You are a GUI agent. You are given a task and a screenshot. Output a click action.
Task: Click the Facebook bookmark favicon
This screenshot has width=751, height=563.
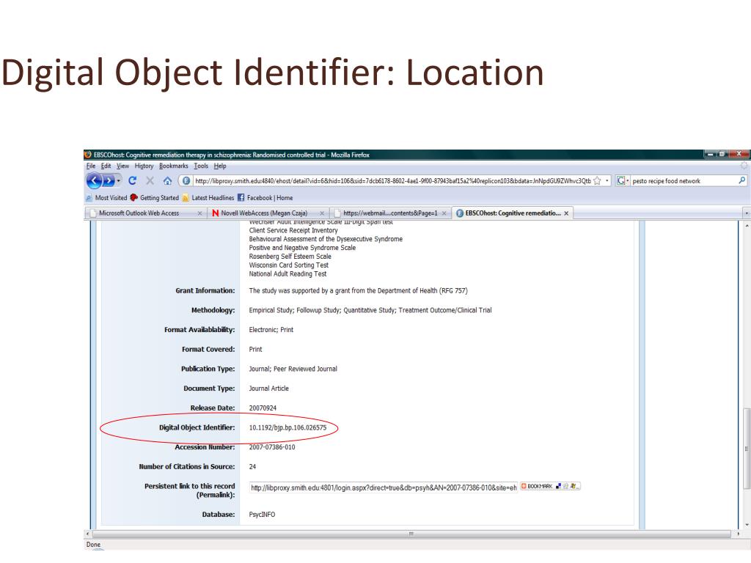(241, 198)
